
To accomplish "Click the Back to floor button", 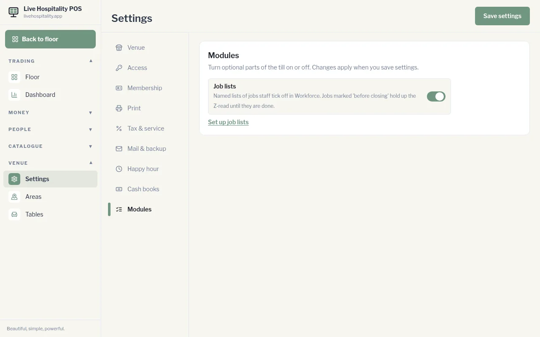I will coord(50,39).
